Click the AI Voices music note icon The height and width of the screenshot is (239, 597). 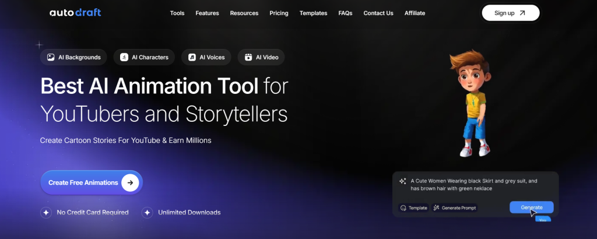pyautogui.click(x=192, y=57)
